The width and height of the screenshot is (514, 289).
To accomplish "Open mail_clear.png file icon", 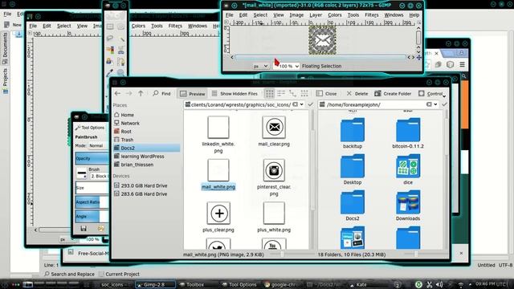I will point(274,127).
